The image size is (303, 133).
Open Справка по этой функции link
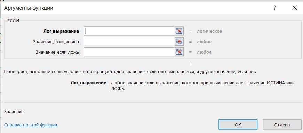31,125
